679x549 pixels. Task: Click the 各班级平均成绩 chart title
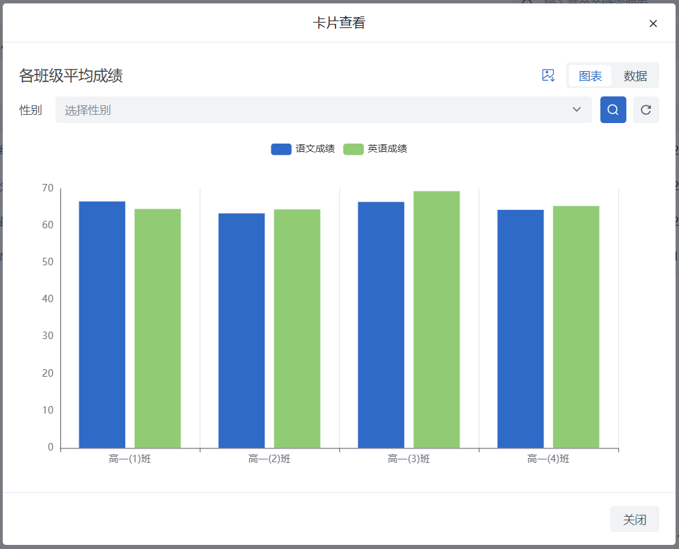coord(71,76)
